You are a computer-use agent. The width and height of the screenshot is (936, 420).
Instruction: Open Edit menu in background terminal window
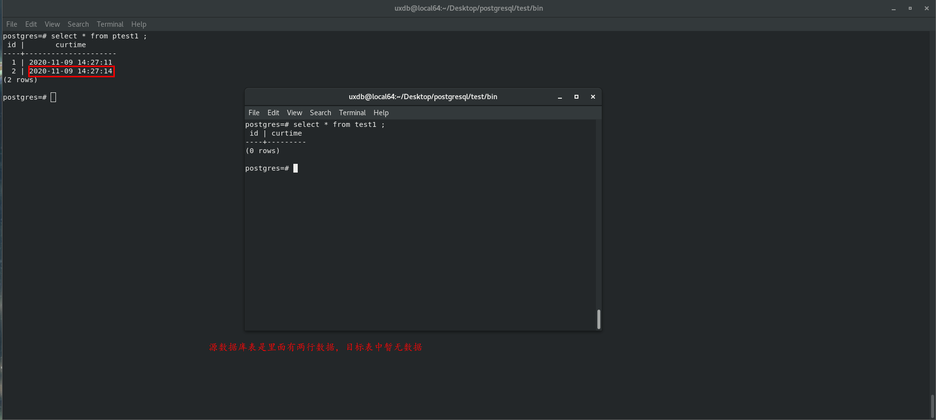click(x=31, y=24)
